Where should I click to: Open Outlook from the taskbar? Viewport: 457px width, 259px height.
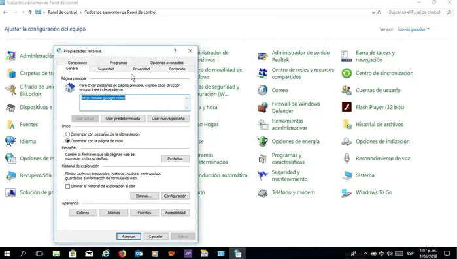point(139,254)
